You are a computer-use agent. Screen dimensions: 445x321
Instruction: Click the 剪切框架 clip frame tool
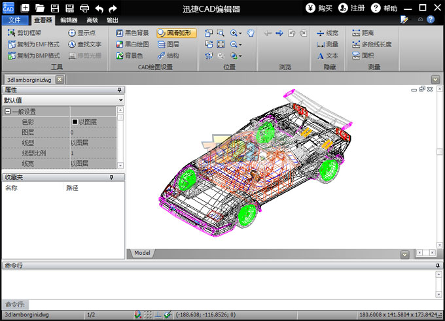pos(25,33)
